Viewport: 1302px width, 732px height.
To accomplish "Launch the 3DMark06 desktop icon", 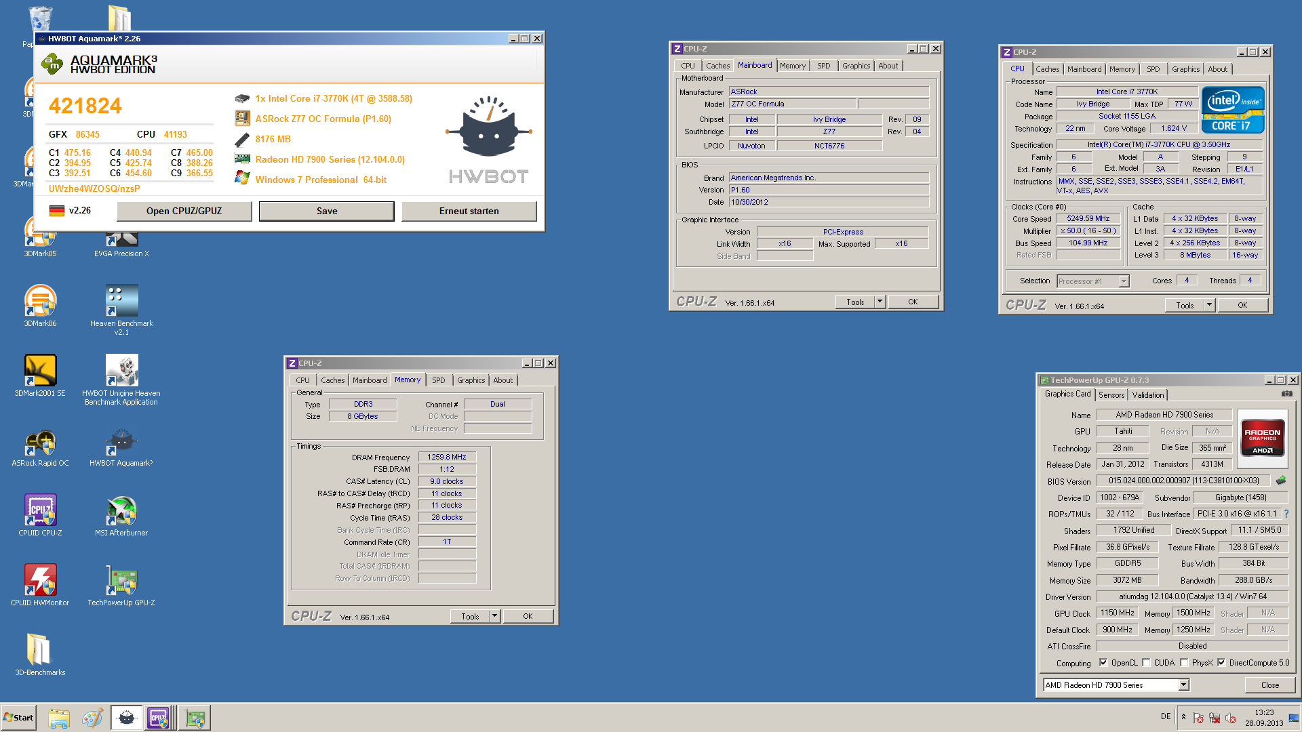I will click(x=40, y=306).
